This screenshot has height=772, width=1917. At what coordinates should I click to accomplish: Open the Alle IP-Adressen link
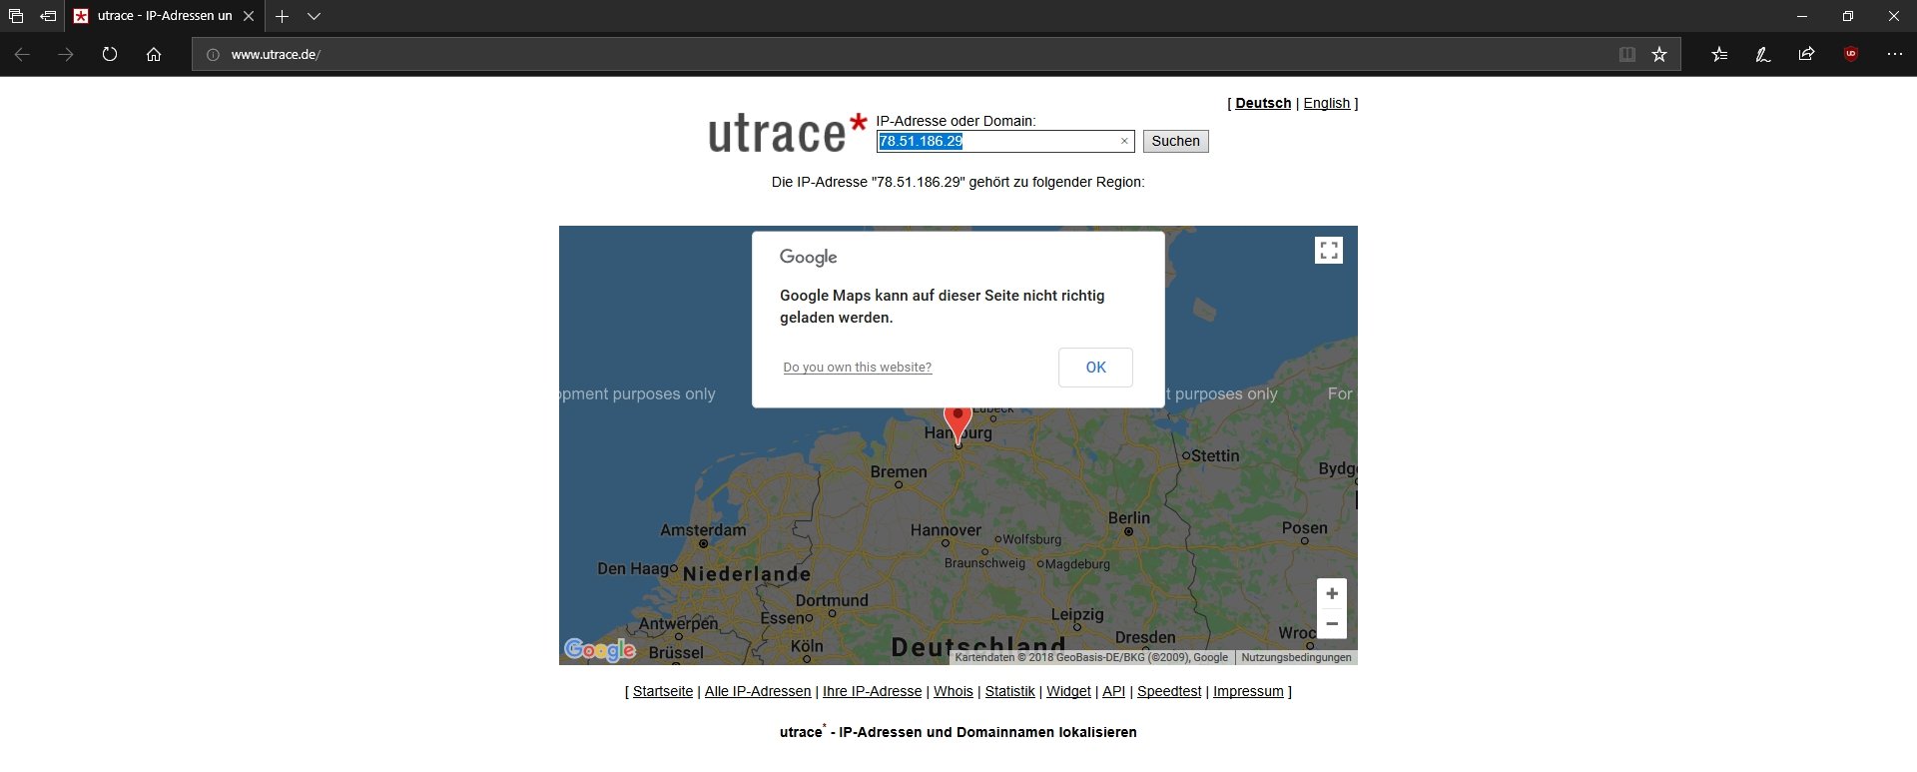(x=758, y=691)
